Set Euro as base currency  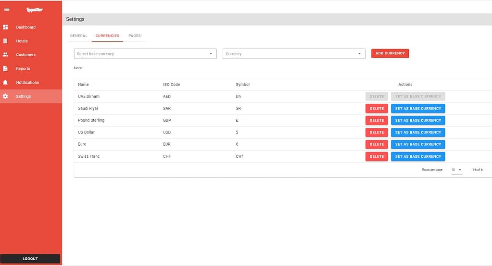click(418, 144)
